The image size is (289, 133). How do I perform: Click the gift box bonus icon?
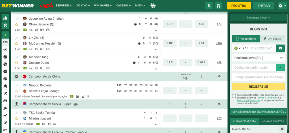[x=218, y=6]
